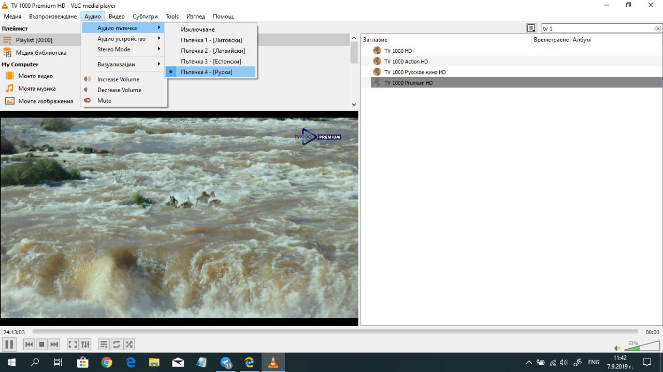Mute via speaker icon near volume slider
663x372 pixels.
click(x=617, y=348)
